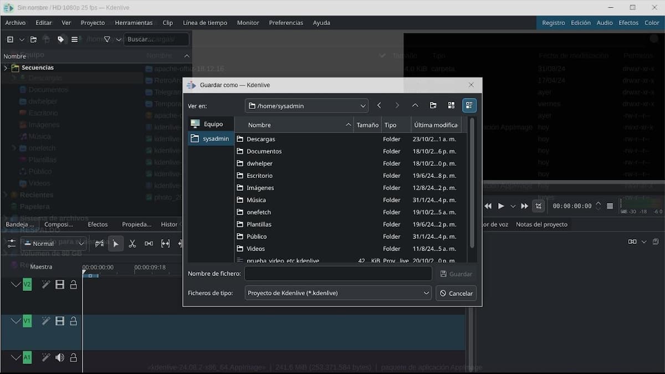Click the linked-boxes icon right of the timeline

click(632, 242)
